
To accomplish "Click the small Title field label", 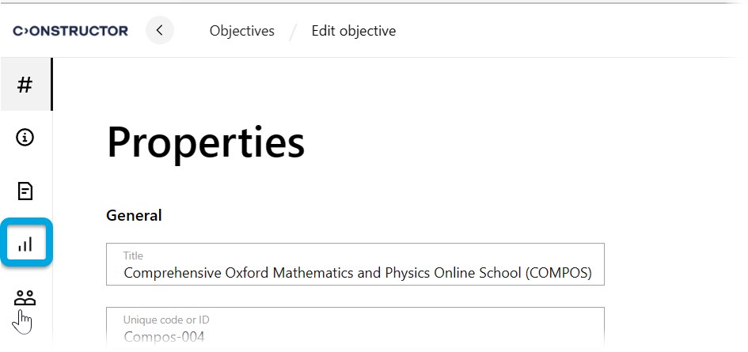I will pyautogui.click(x=133, y=256).
